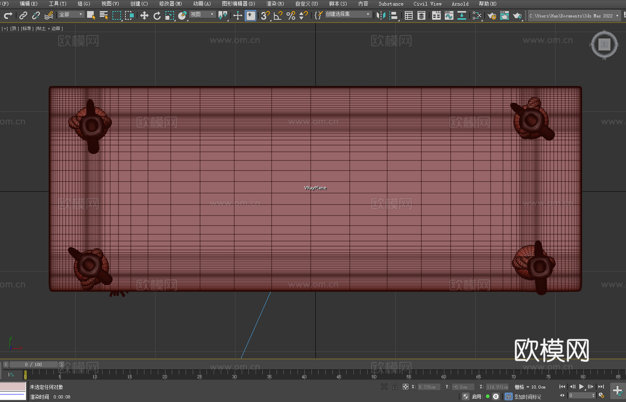The height and width of the screenshot is (402, 626).
Task: Toggle Spinner Snap
Action: 303,15
